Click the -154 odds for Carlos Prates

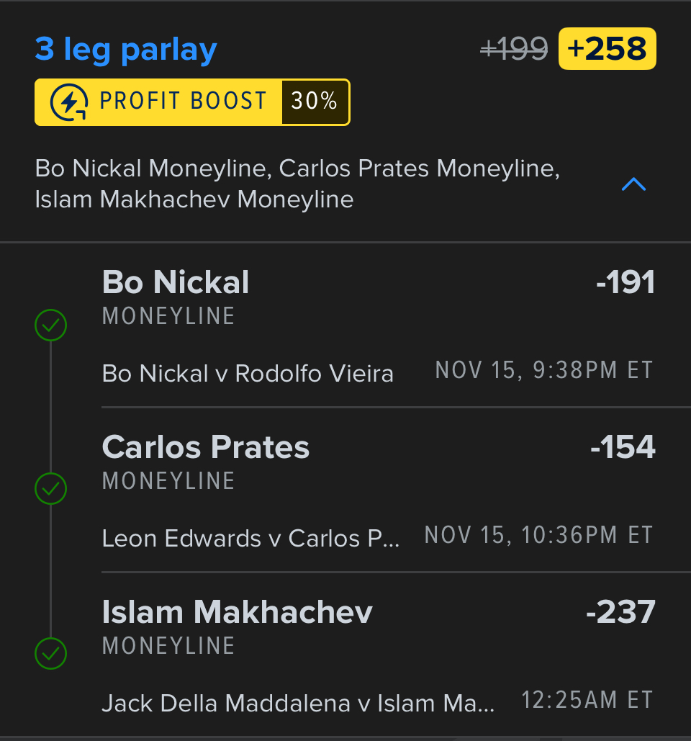[x=623, y=447]
